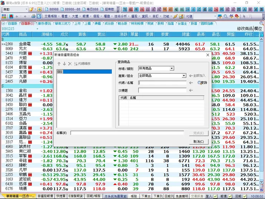This screenshot has height=199, width=265.
Task: Open the 無歡 combo box dropdown
Action: click(26, 9)
